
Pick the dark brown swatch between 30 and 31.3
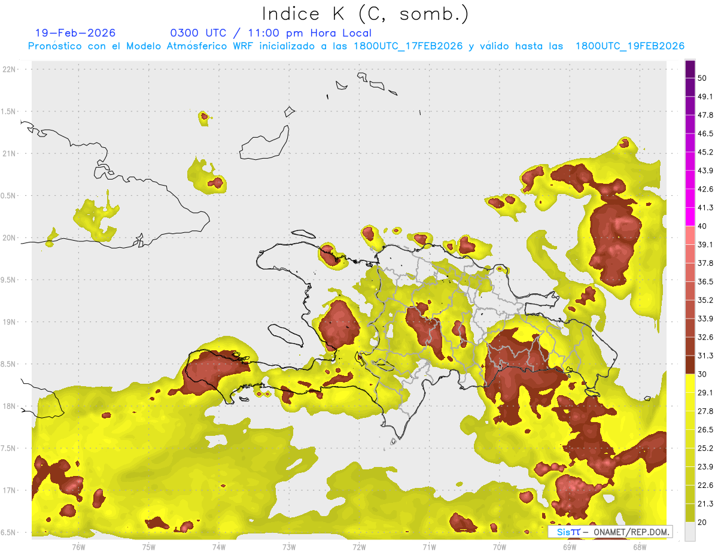tap(690, 365)
